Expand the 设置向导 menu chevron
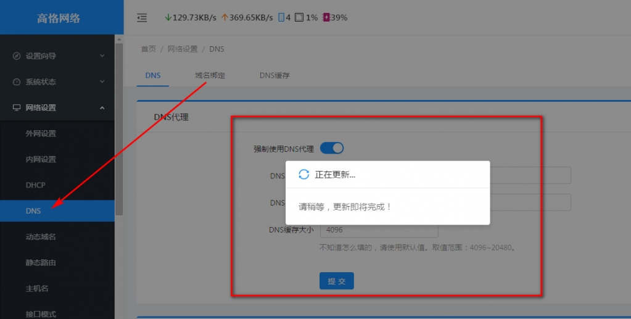This screenshot has width=631, height=319. [x=102, y=56]
